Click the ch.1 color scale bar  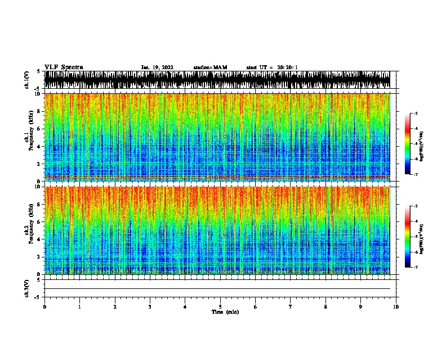[x=407, y=144]
